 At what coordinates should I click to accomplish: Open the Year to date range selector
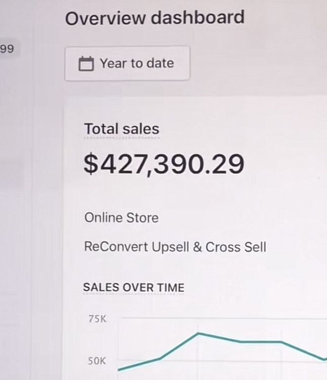[x=127, y=63]
